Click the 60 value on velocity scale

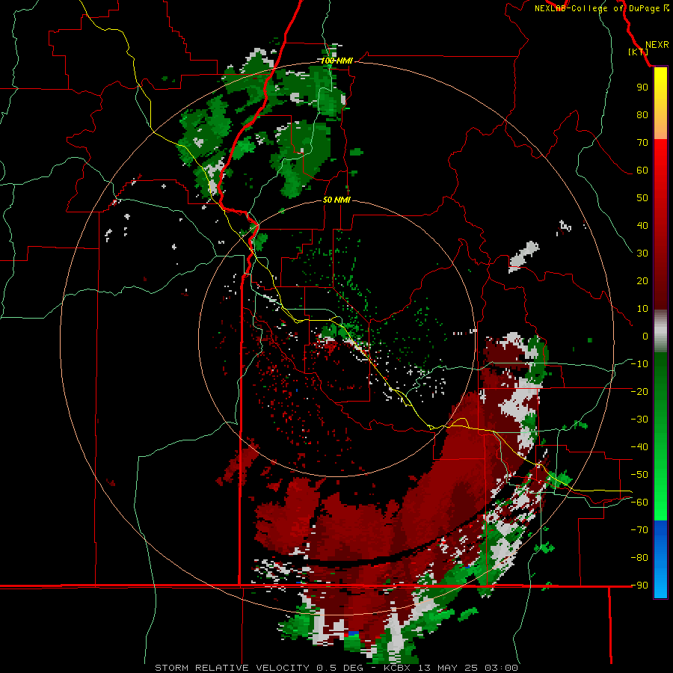[642, 170]
